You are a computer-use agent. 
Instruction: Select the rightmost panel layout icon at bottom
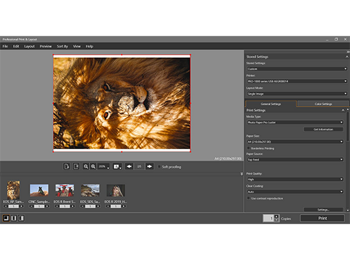pos(21,218)
